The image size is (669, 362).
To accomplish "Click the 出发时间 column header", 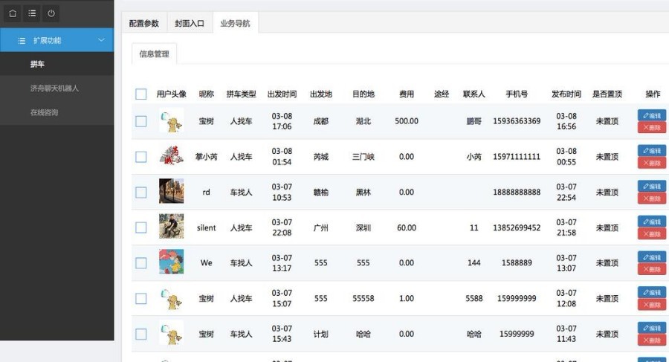I will click(x=282, y=94).
